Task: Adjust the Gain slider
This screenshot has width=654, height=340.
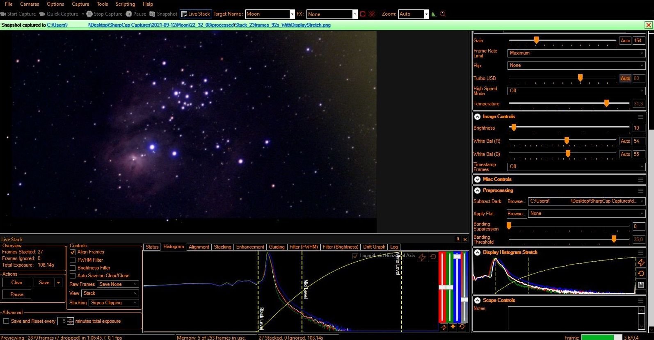Action: coord(536,40)
